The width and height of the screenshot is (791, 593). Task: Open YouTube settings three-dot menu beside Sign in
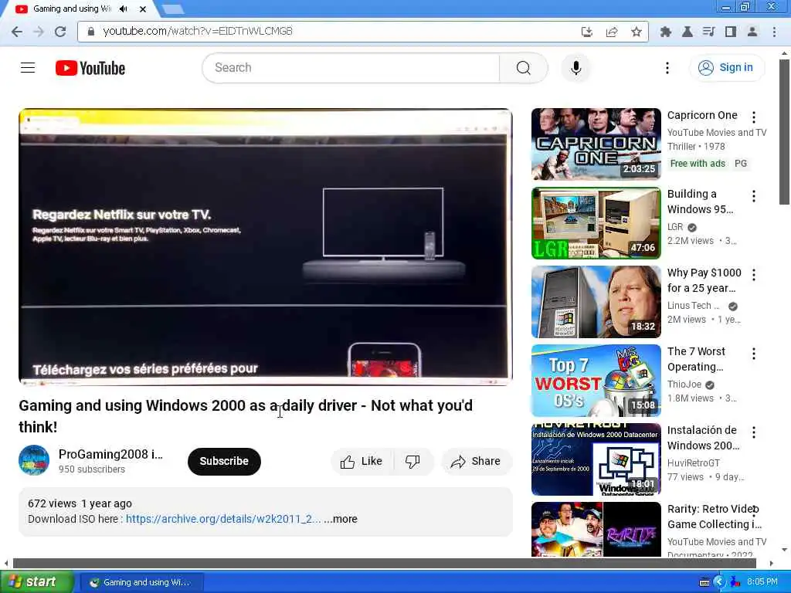tap(667, 68)
